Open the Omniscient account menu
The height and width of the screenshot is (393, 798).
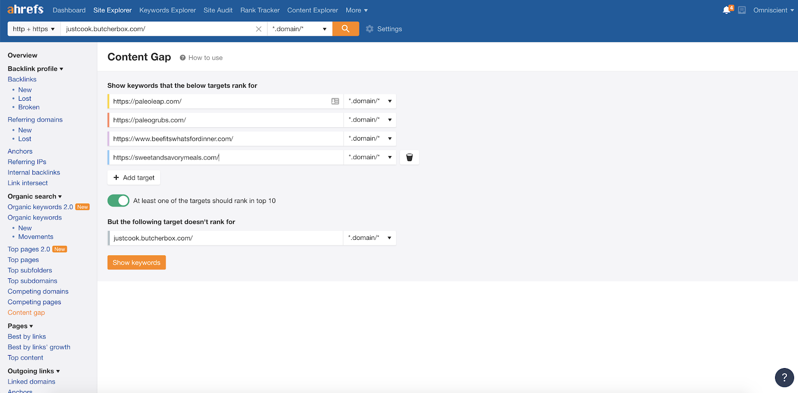[774, 10]
